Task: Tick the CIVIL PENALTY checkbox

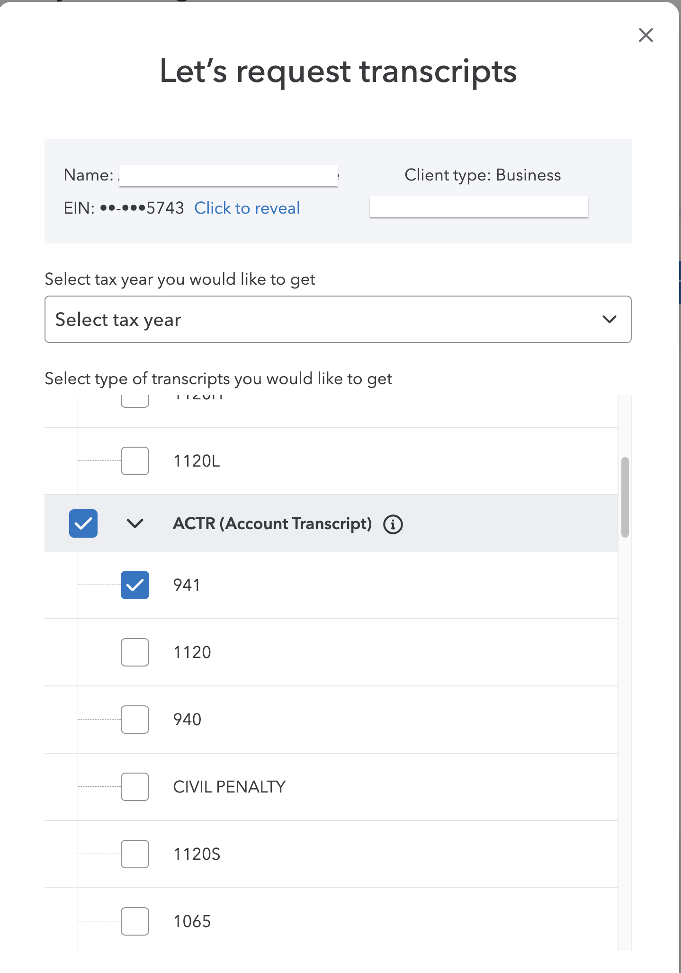Action: tap(135, 787)
